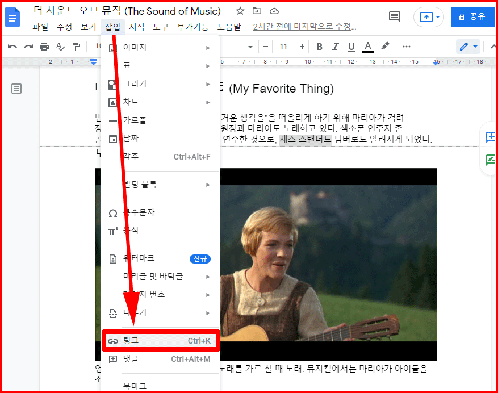Image resolution: width=498 pixels, height=393 pixels.
Task: Run spelling and grammar check
Action: coord(60,47)
